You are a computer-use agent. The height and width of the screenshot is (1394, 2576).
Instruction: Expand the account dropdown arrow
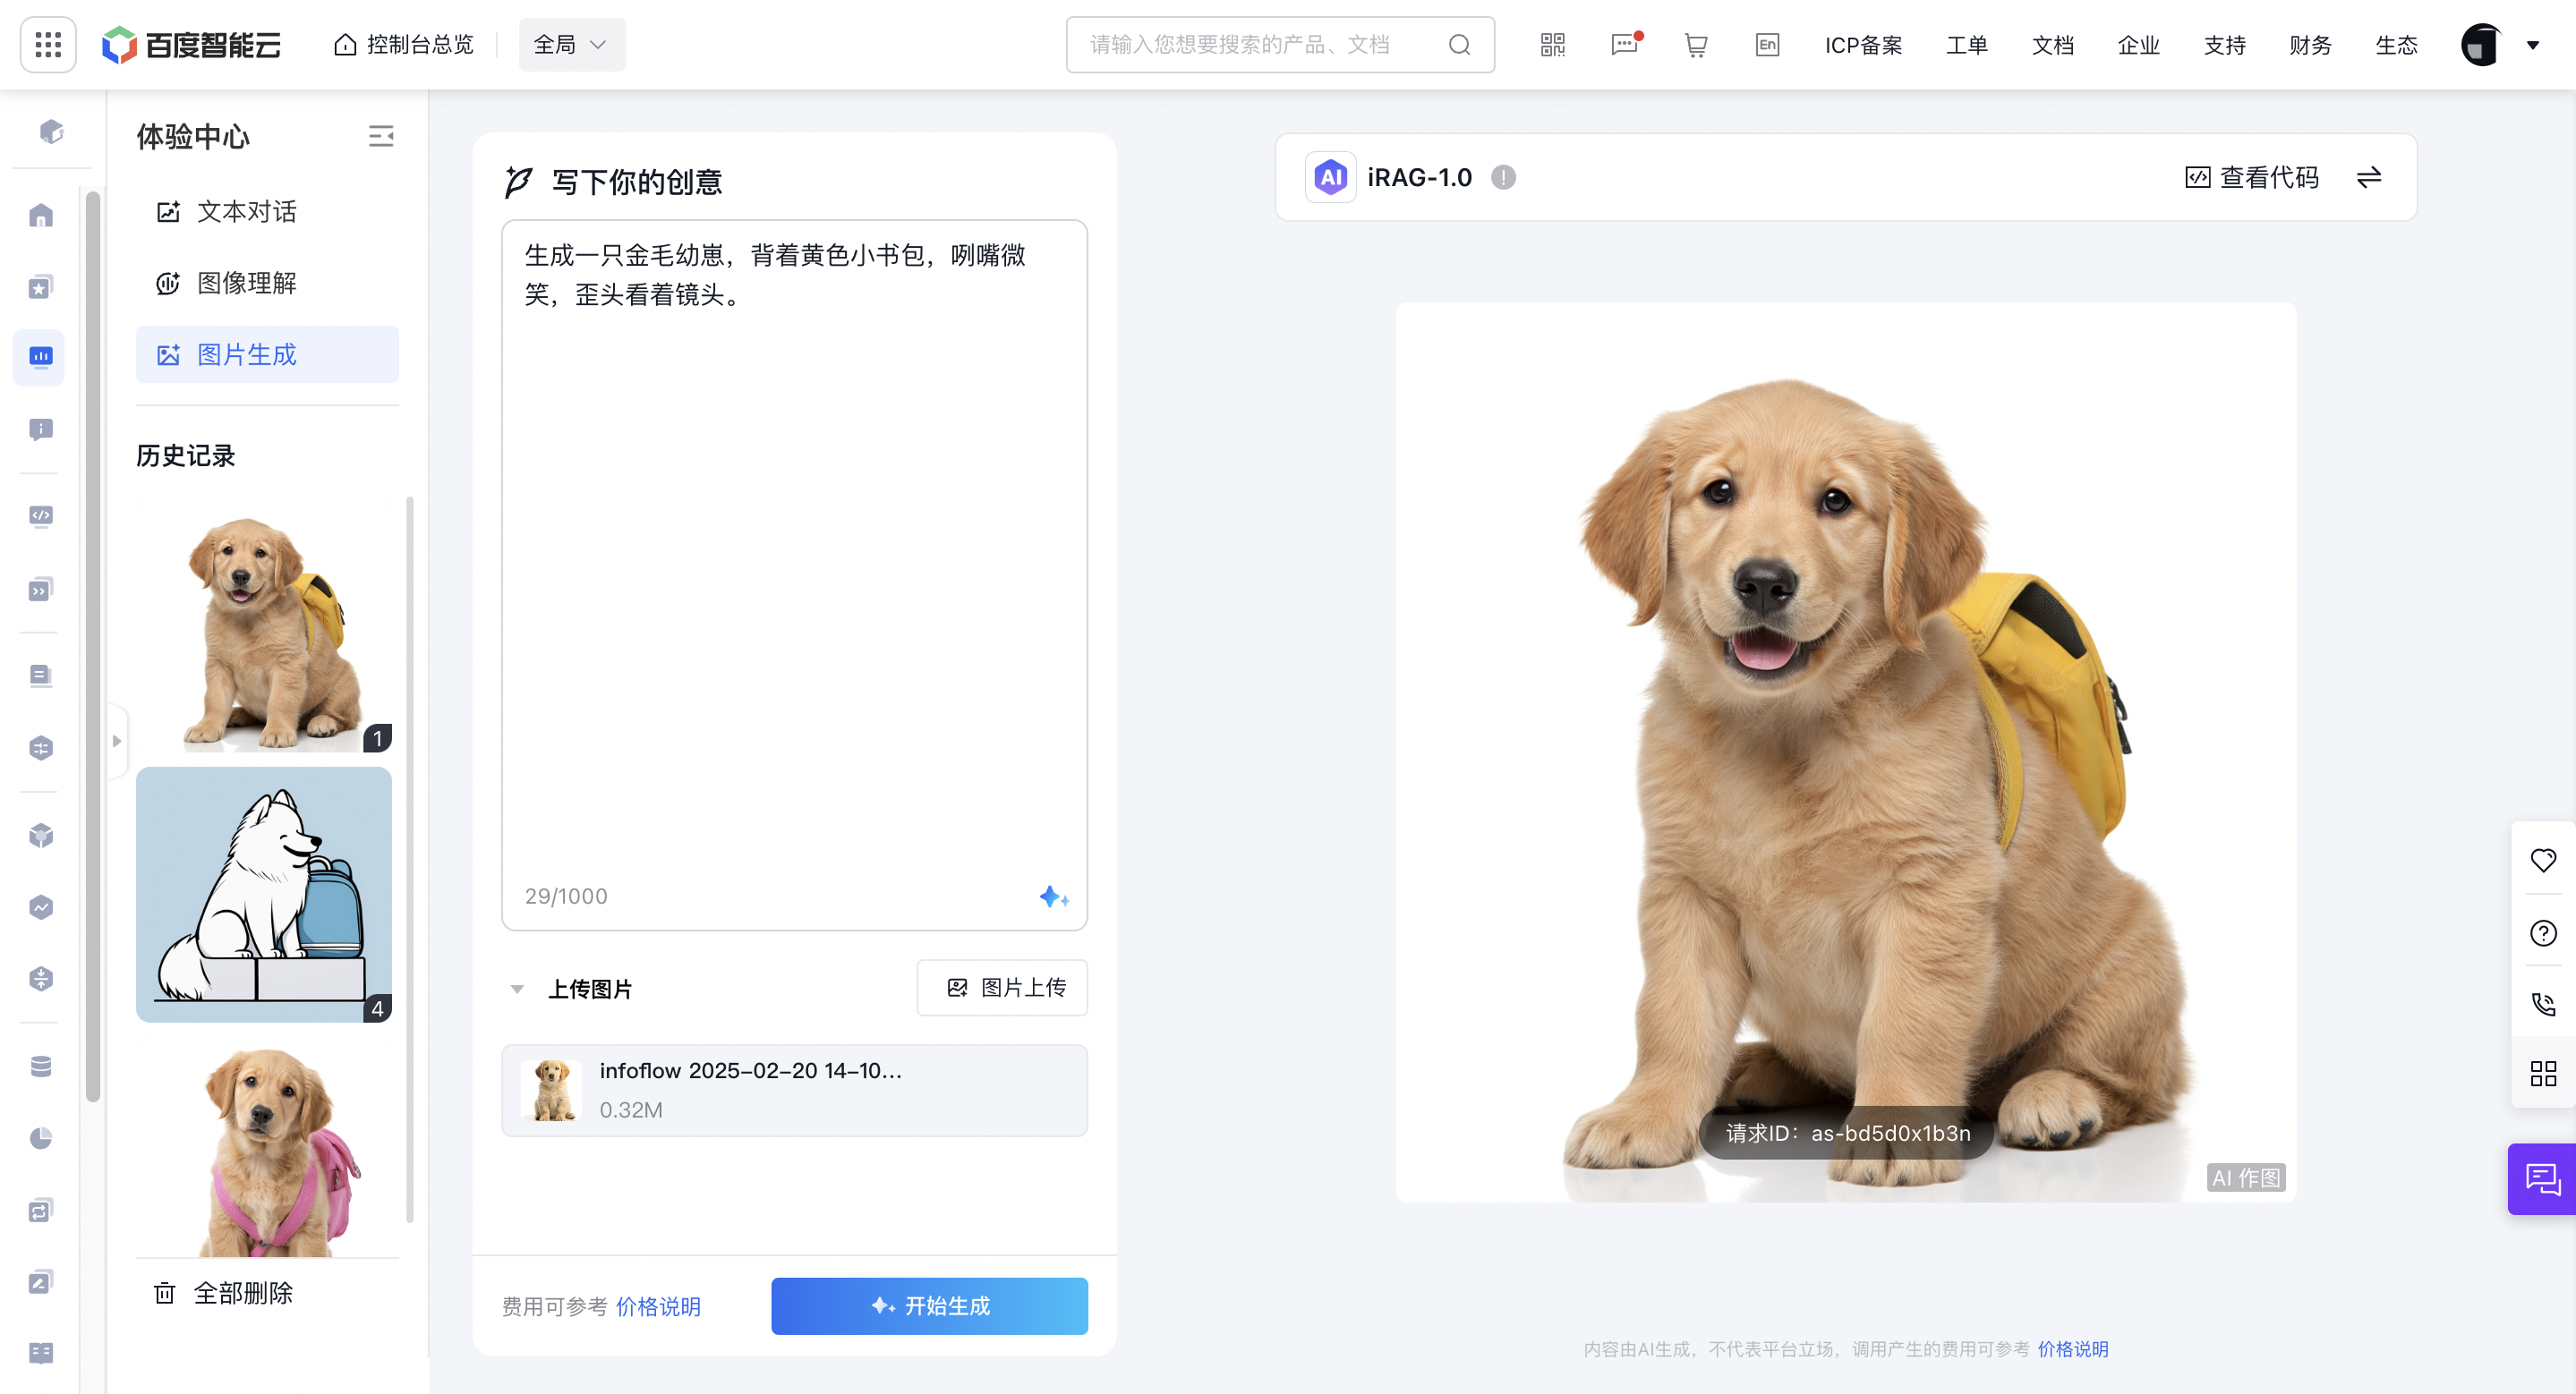(2532, 44)
